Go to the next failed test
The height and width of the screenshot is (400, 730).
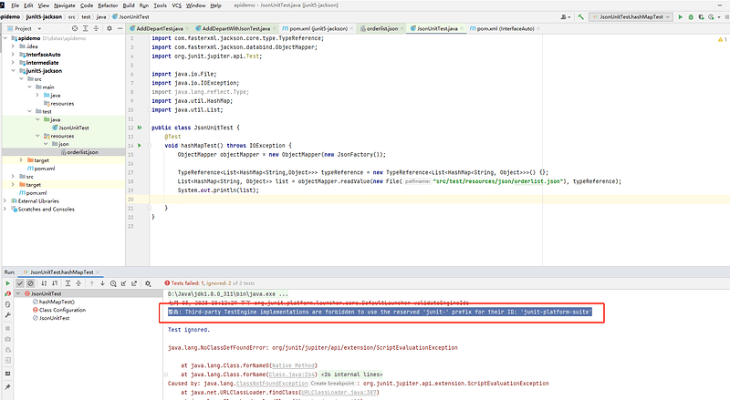[102, 283]
